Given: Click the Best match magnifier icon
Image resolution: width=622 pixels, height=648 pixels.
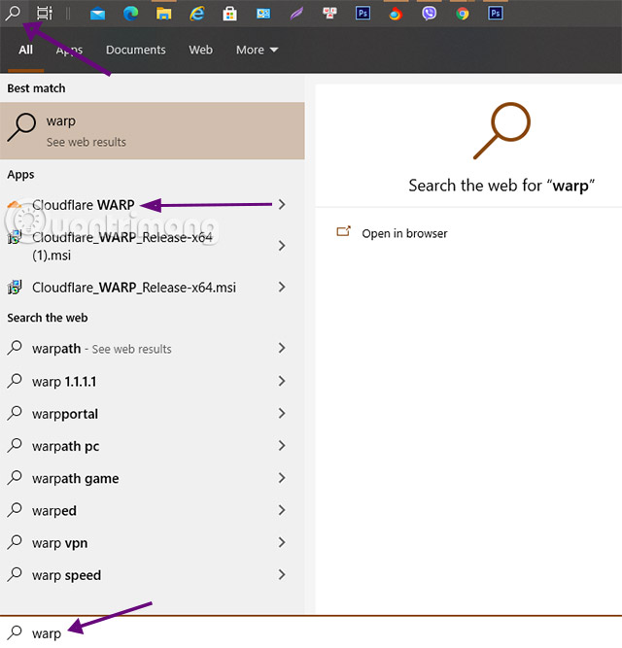Looking at the screenshot, I should (21, 127).
